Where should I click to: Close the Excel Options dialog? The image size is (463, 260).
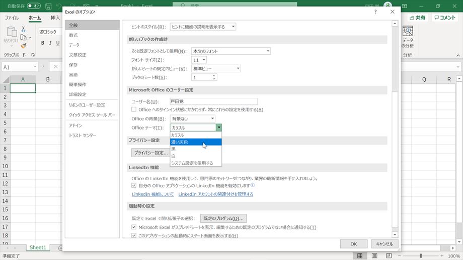tap(392, 12)
